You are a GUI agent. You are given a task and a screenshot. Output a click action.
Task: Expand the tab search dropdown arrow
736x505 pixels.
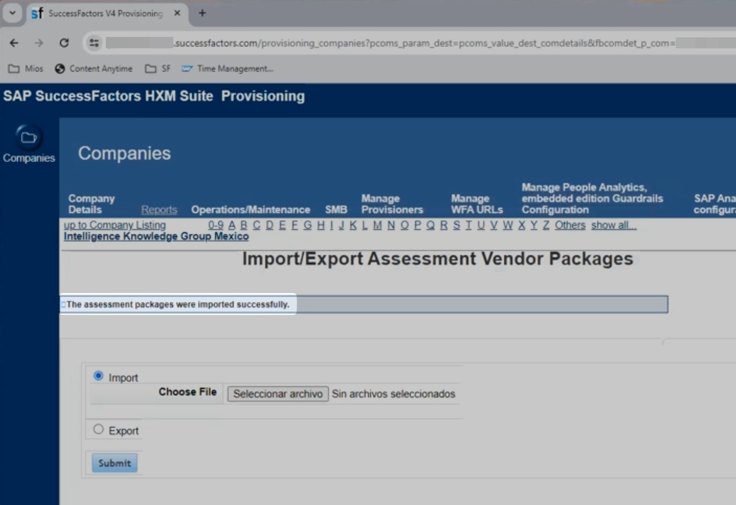tap(12, 13)
